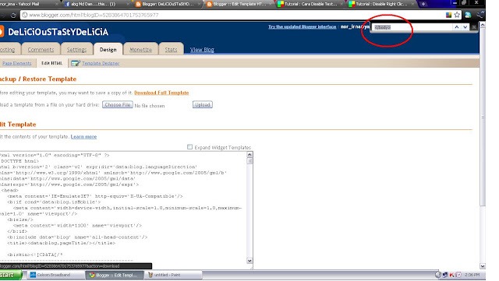Open Chrome wrench settings menu
The height and width of the screenshot is (281, 499).
click(x=480, y=15)
